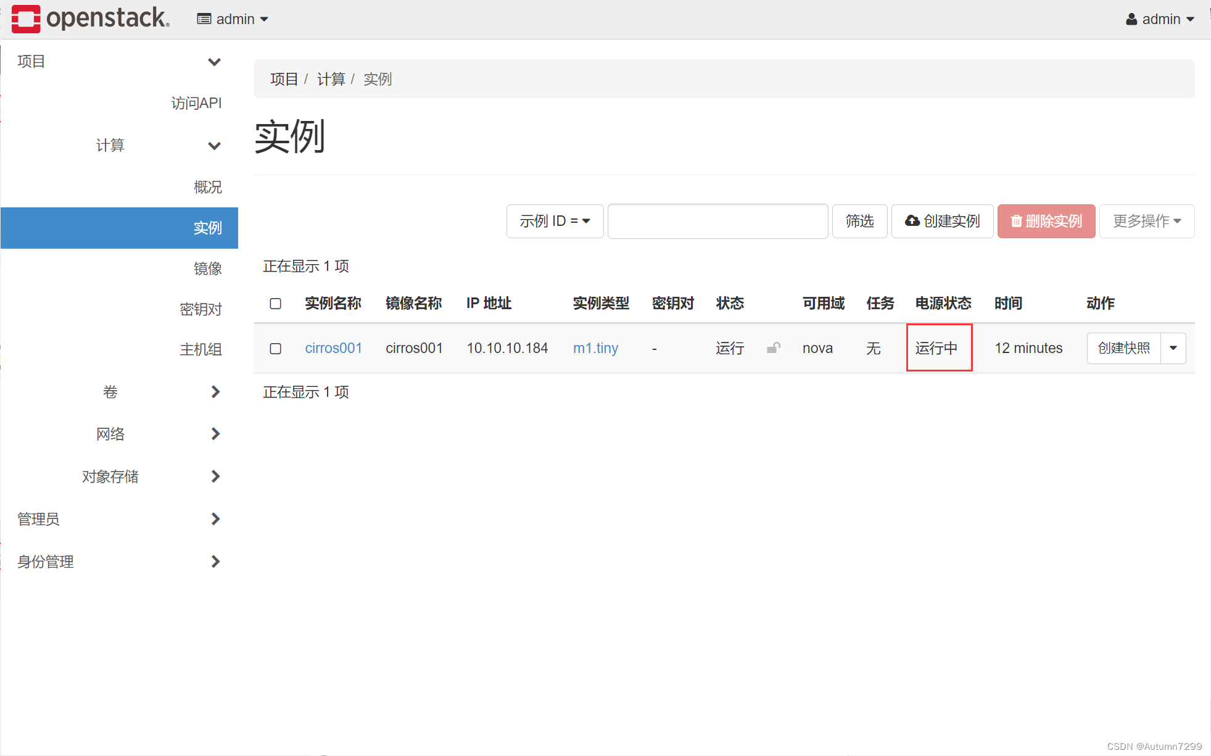This screenshot has width=1211, height=756.
Task: Click 实例 in the breadcrumb
Action: click(378, 79)
